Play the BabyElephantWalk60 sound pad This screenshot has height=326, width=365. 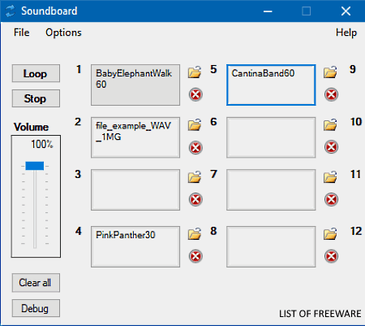coord(135,85)
